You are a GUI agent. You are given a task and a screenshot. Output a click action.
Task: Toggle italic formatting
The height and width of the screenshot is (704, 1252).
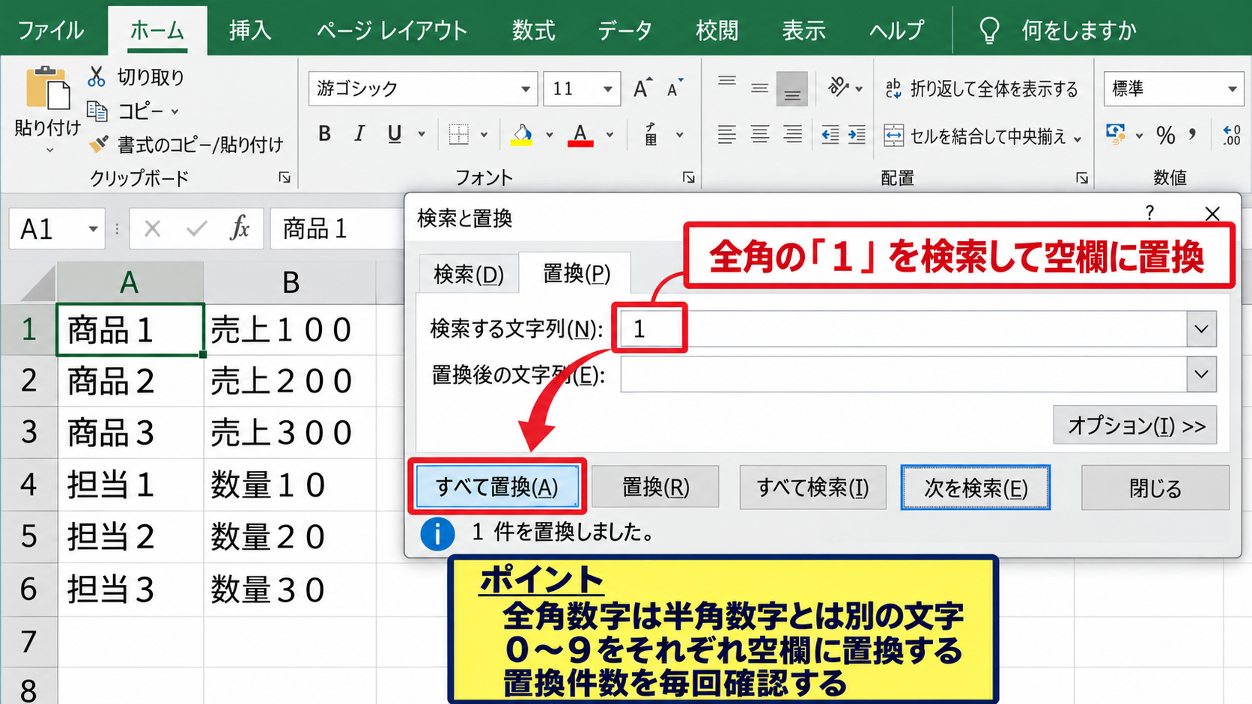pyautogui.click(x=359, y=134)
